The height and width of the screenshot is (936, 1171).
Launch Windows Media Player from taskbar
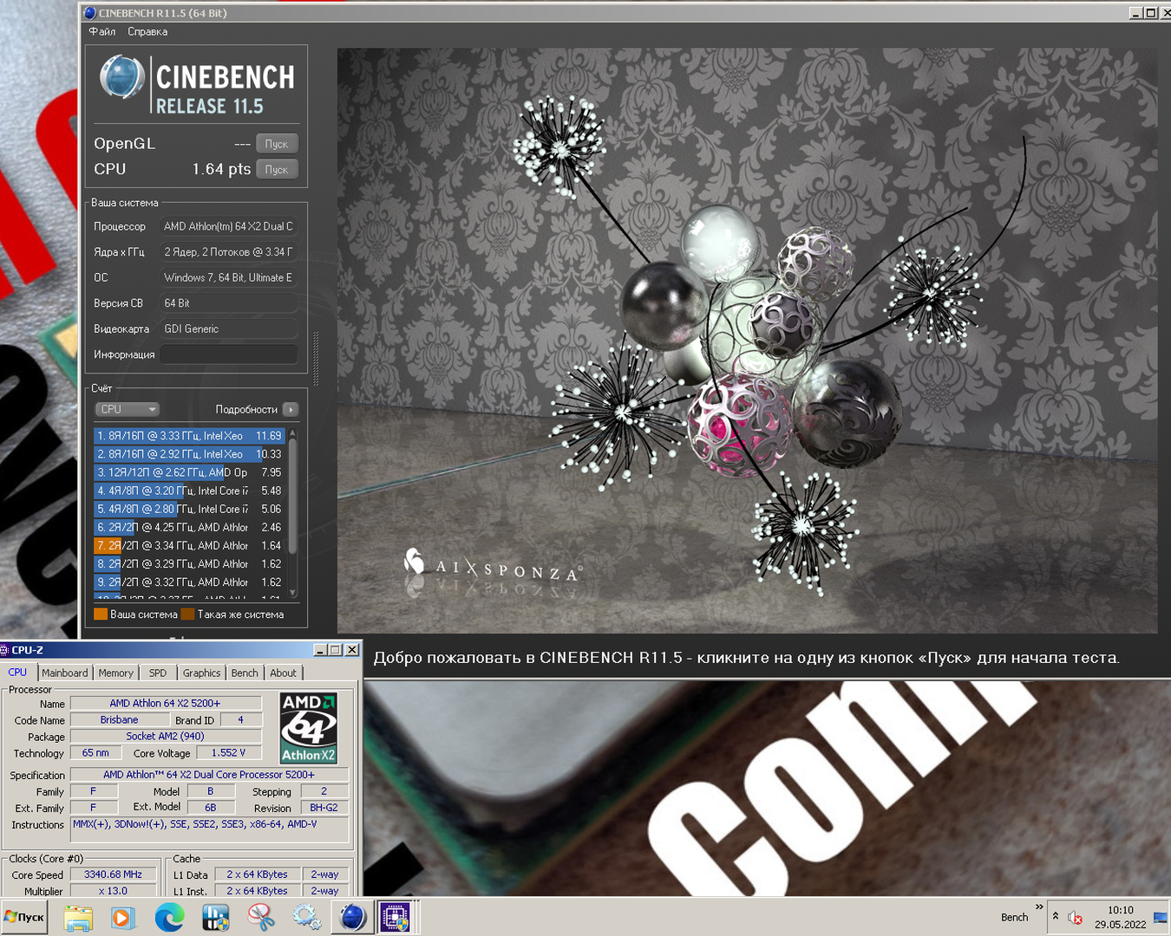point(123,917)
